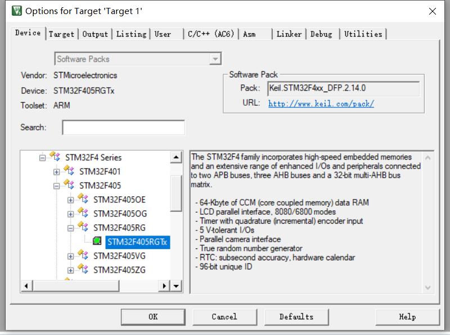The image size is (450, 335).
Task: Switch to the Linker tab
Action: click(x=289, y=34)
